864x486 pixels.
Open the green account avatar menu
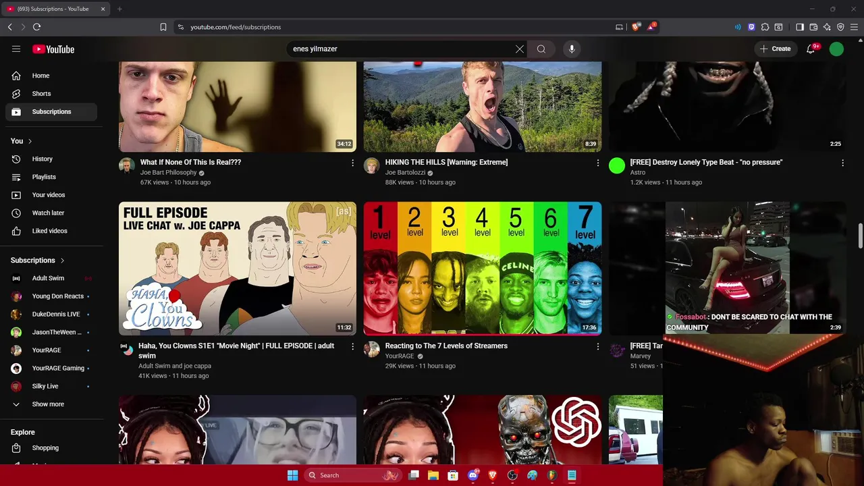[x=836, y=49]
